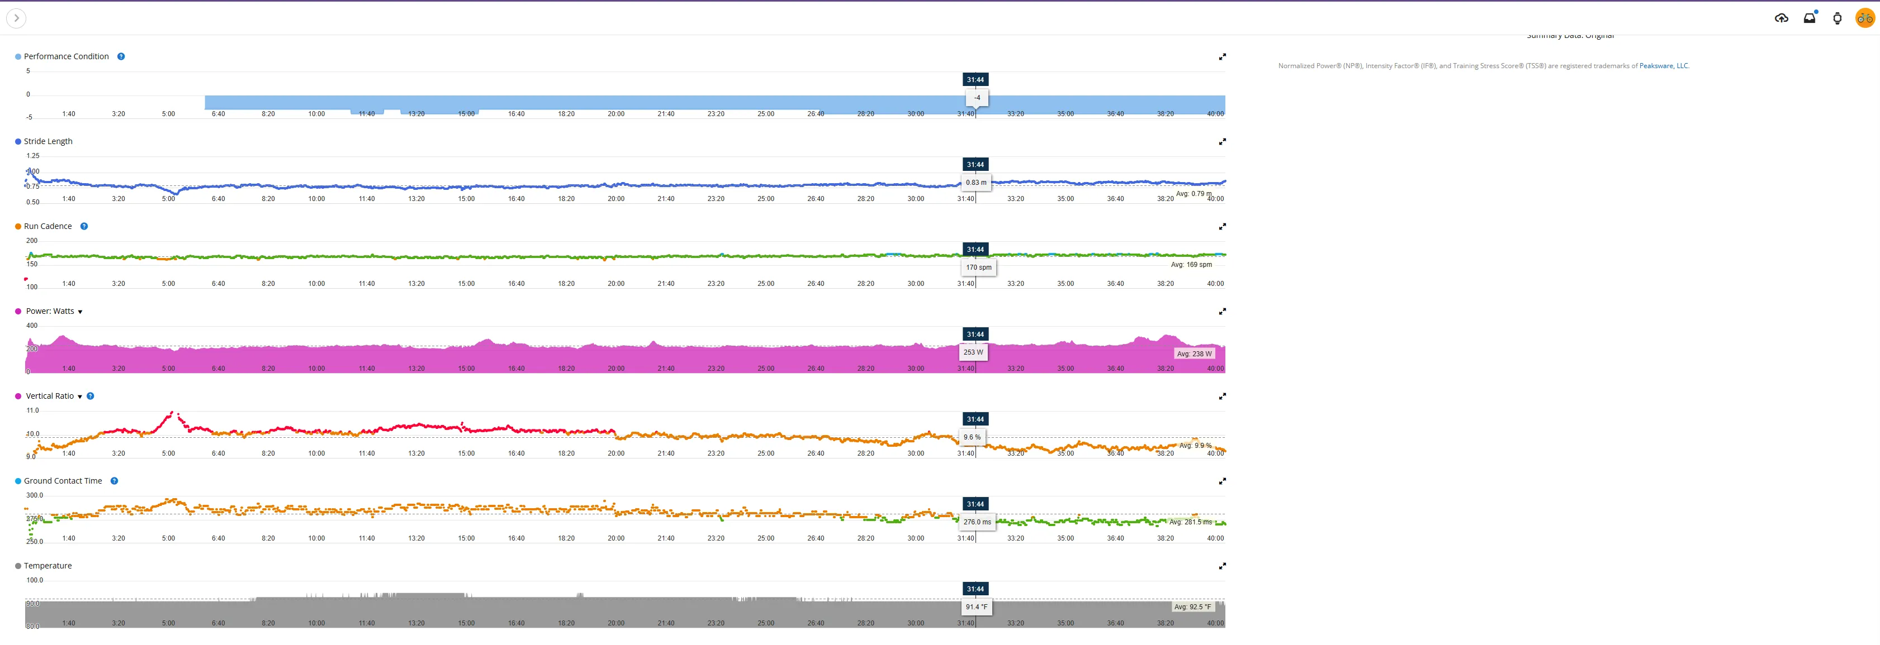
Task: Open the Vertical Ratio chart dropdown
Action: tap(79, 396)
